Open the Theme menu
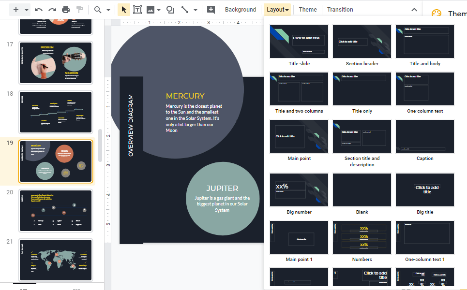Viewport: 467px width, 290px height. (x=307, y=9)
